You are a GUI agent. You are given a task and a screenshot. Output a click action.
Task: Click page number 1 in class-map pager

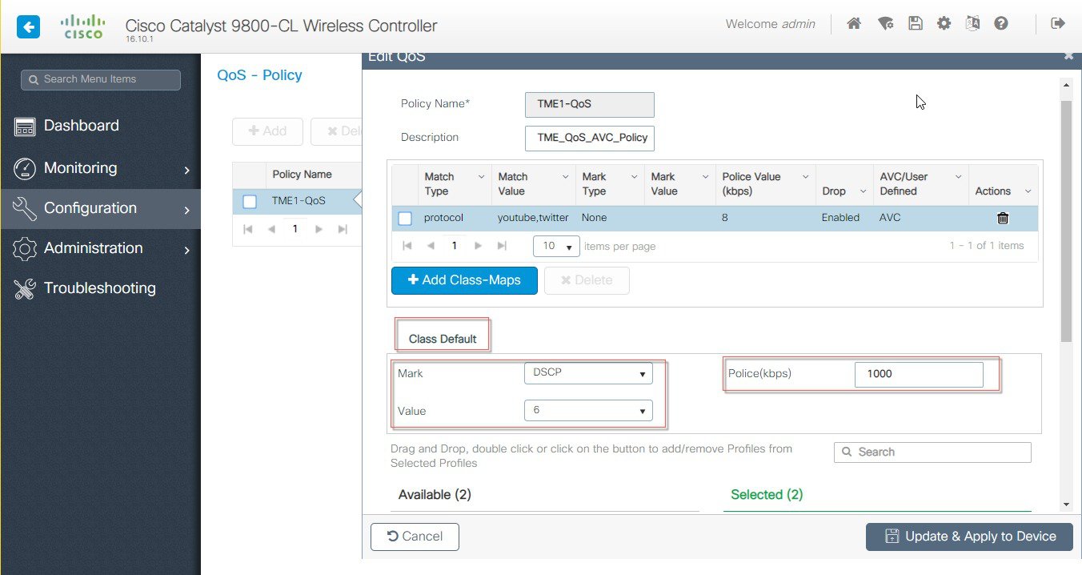pos(454,246)
